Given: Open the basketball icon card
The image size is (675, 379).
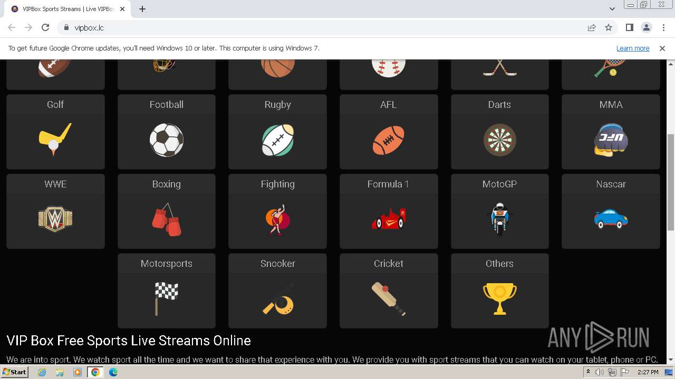Looking at the screenshot, I should [x=278, y=74].
